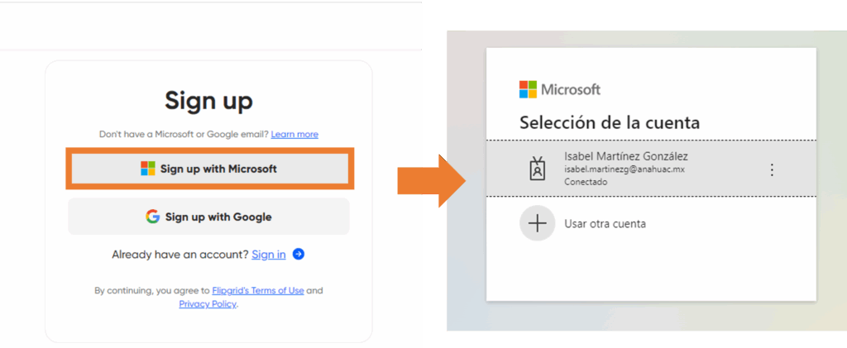The image size is (847, 348).
Task: Select the Isabel Martínez González account name
Action: coord(625,156)
